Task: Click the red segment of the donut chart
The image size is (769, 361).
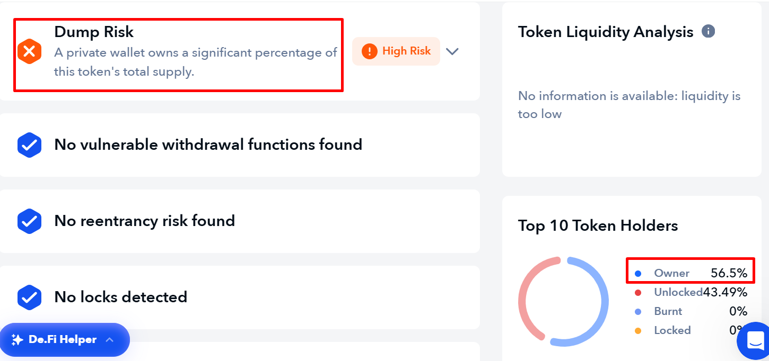Action: (526, 296)
